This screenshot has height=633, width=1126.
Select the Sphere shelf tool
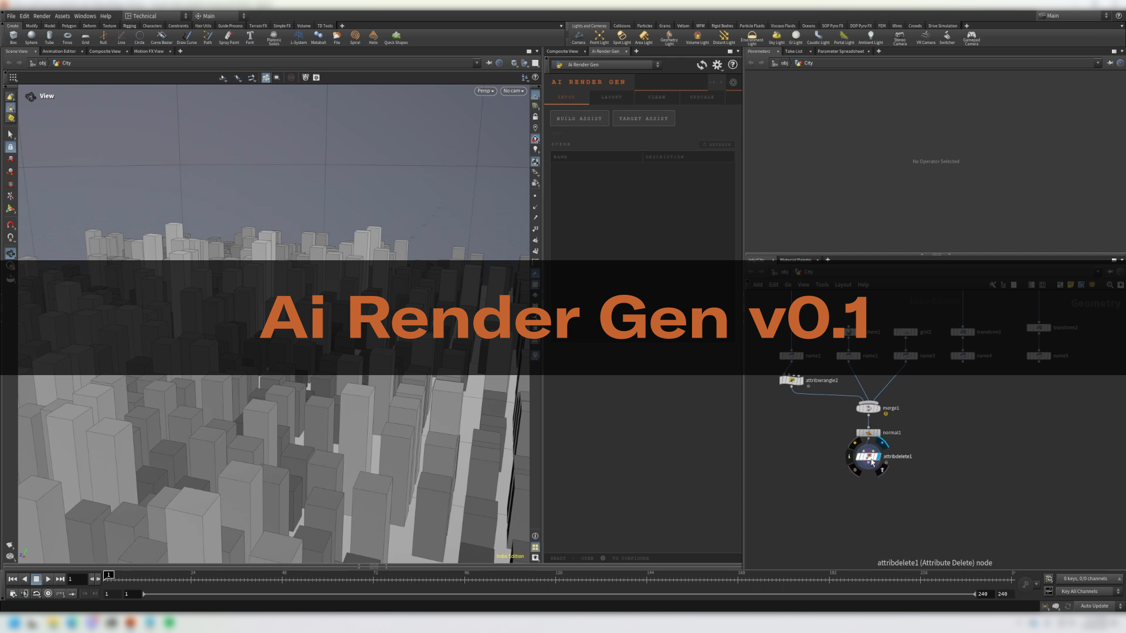31,38
